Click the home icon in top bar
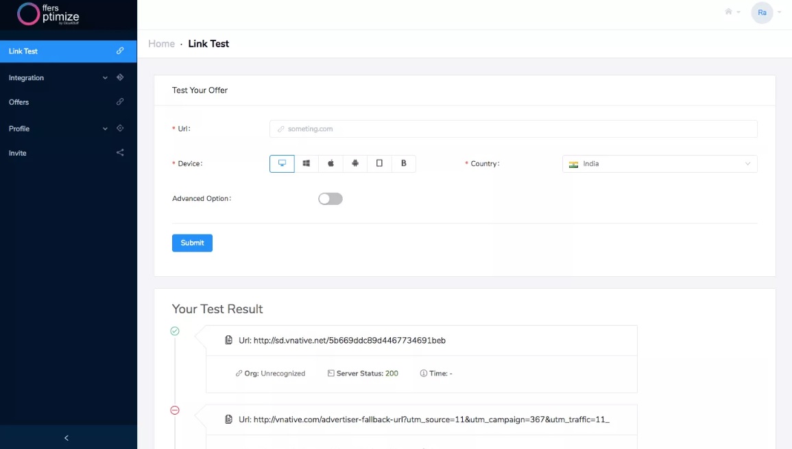792x449 pixels. [x=729, y=12]
